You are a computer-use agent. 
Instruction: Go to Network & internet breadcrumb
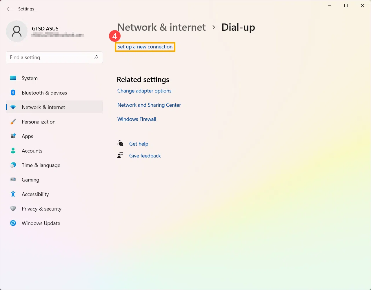click(x=161, y=27)
